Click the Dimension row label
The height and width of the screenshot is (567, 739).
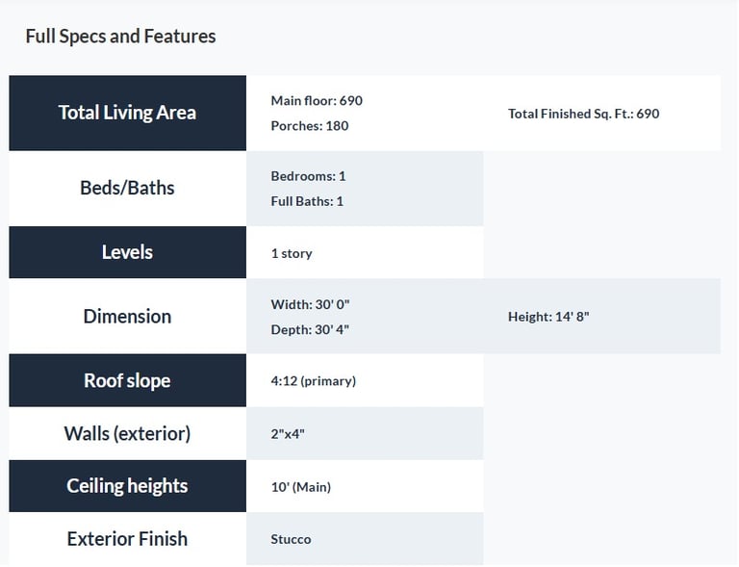pyautogui.click(x=127, y=316)
